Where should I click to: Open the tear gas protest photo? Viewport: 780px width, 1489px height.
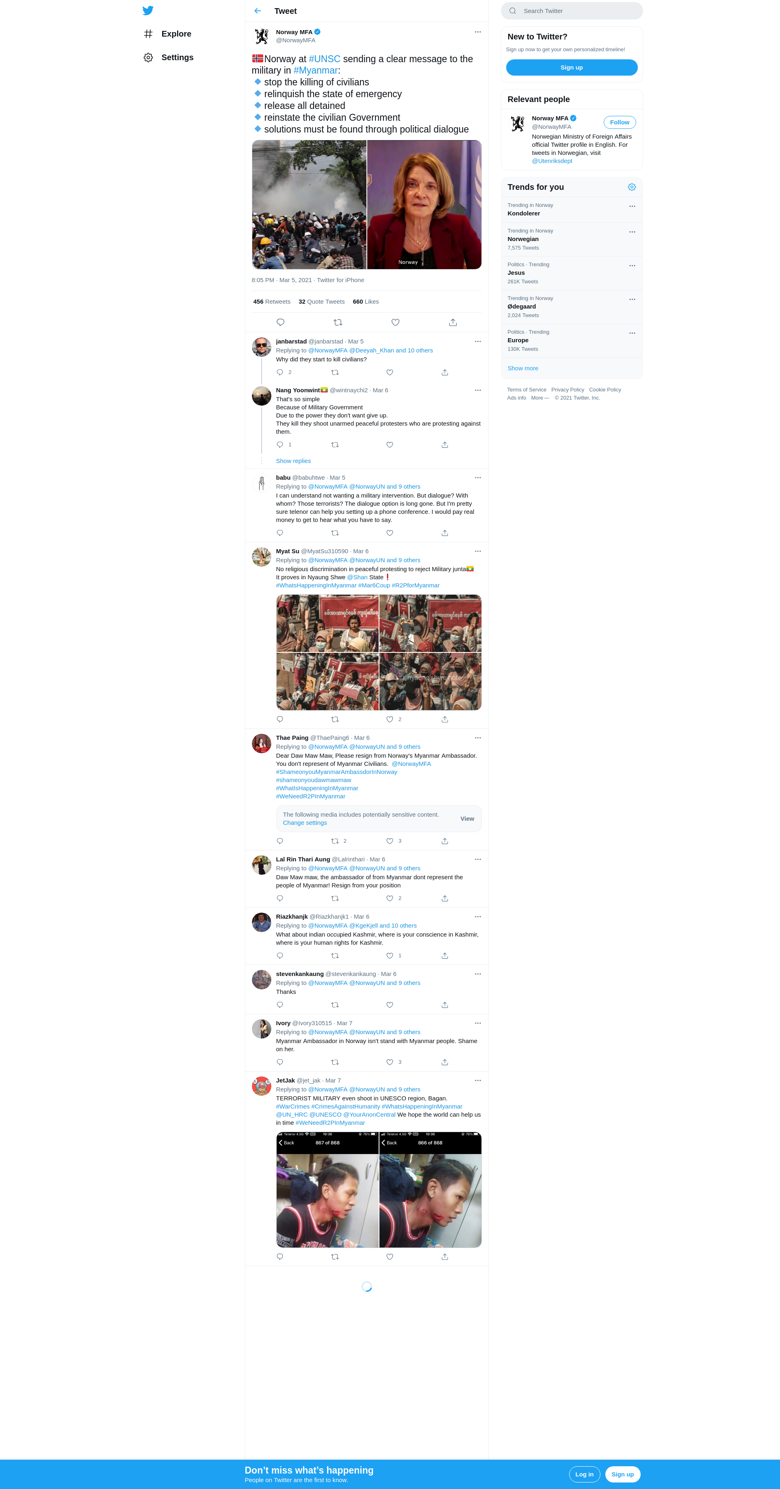click(x=309, y=204)
